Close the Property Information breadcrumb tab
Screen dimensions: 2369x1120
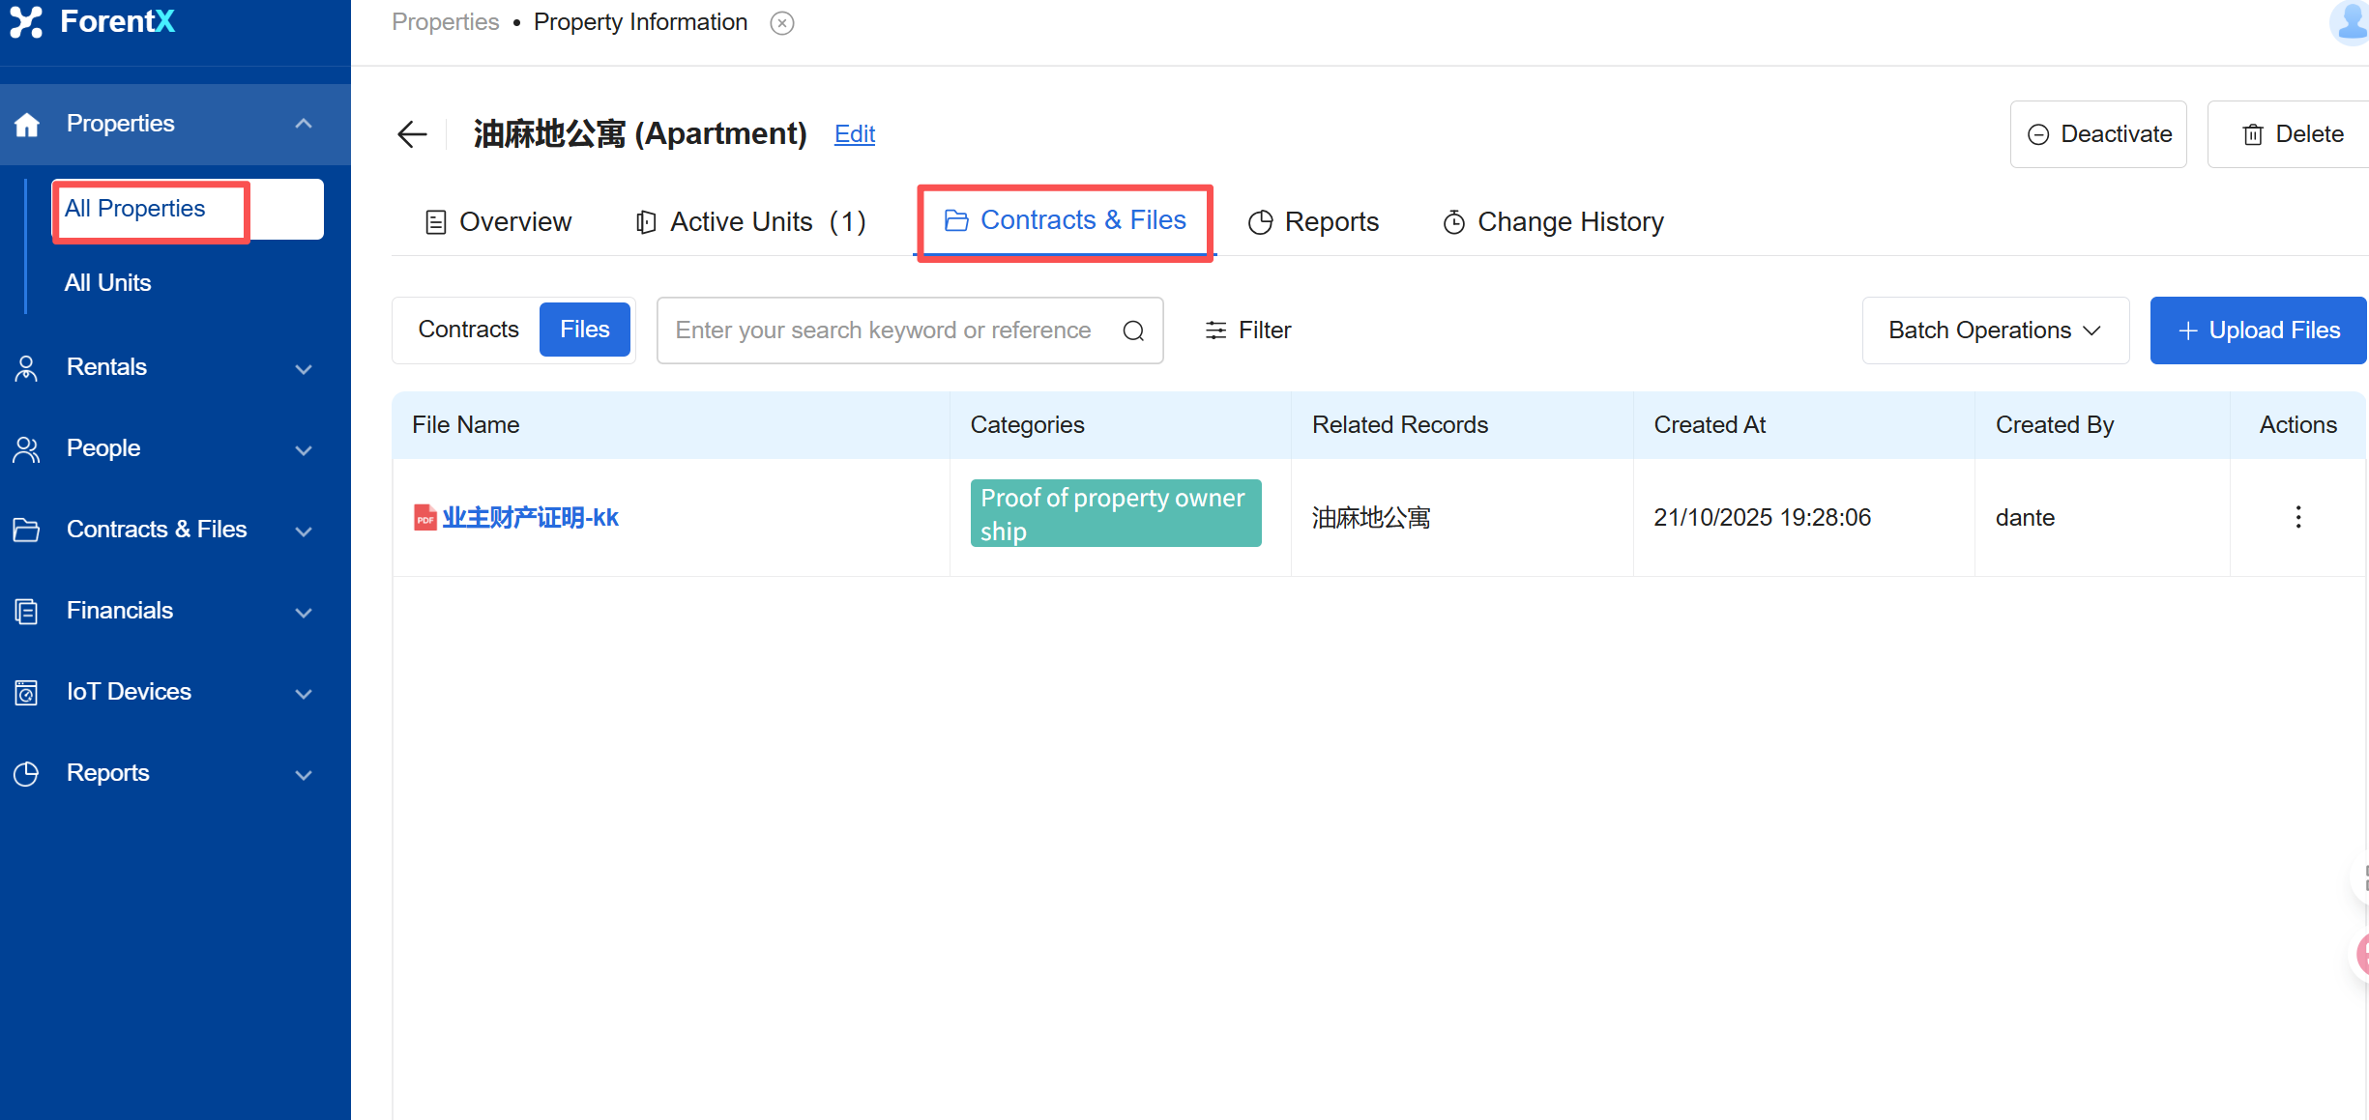coord(781,23)
